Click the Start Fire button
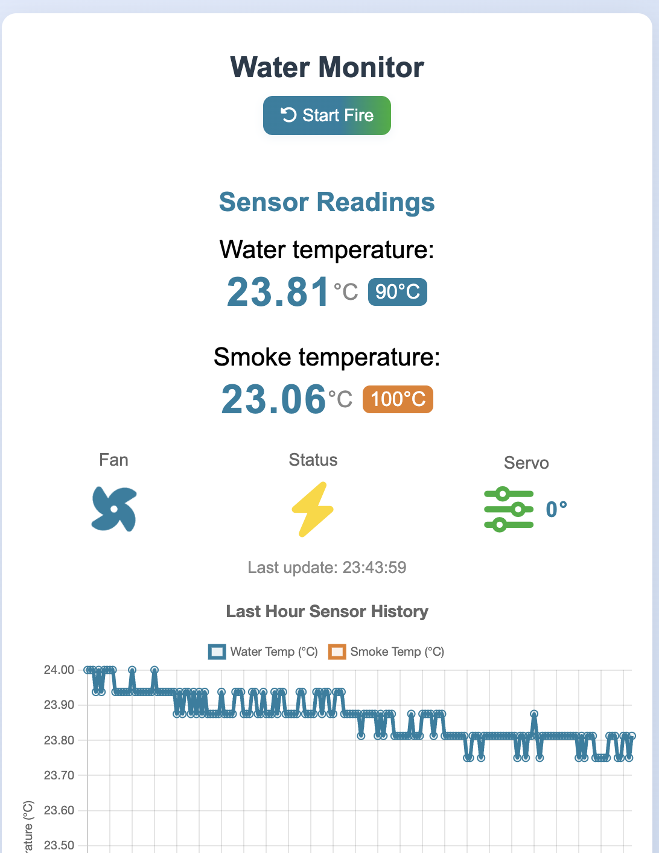 [327, 115]
